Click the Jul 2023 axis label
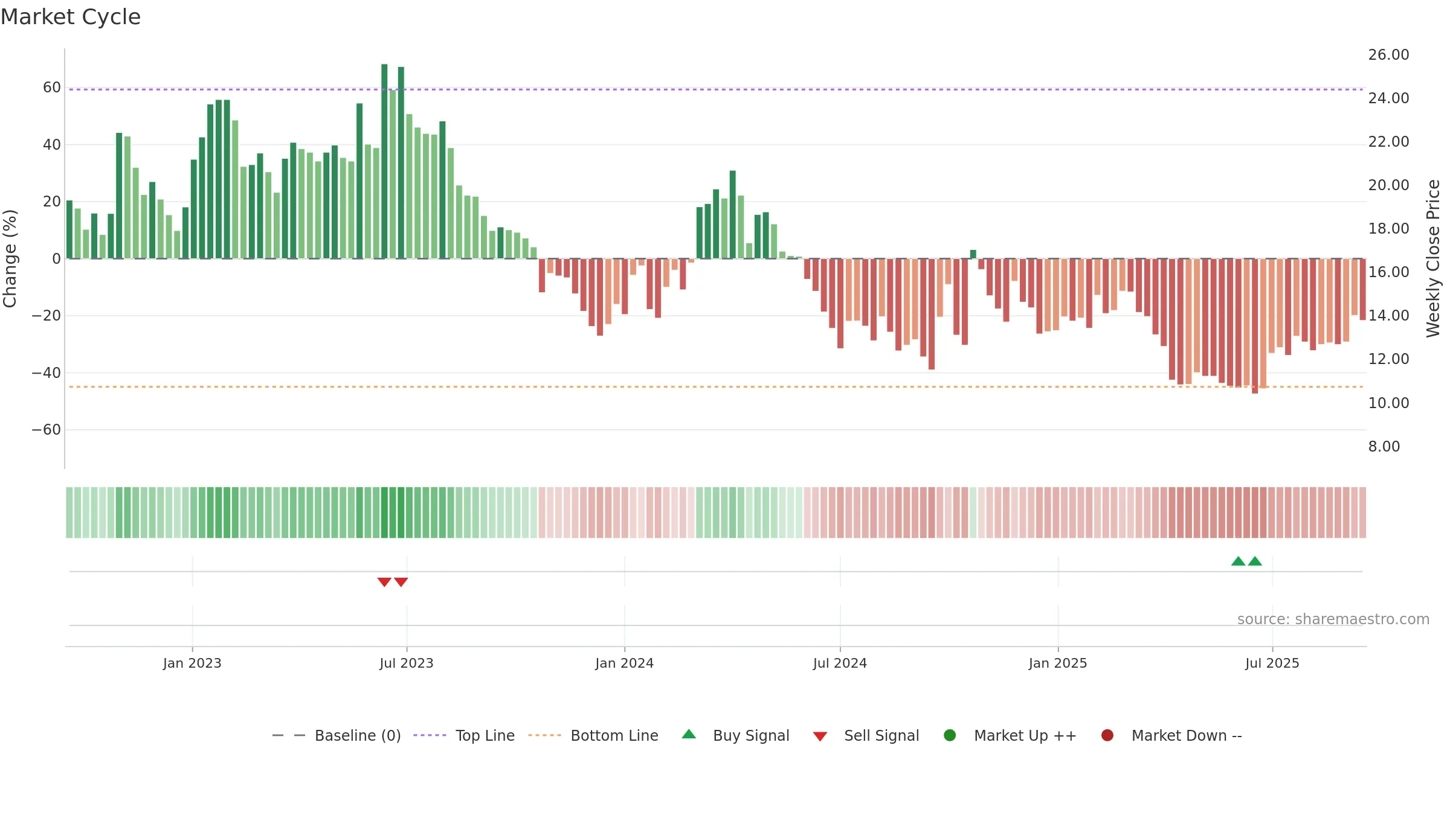The width and height of the screenshot is (1450, 815). click(407, 663)
